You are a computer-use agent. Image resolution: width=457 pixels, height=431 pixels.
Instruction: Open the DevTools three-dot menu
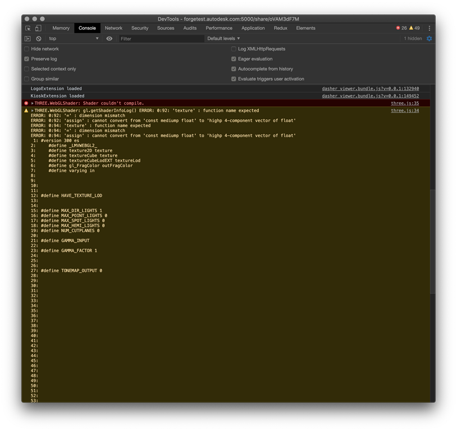coord(429,28)
